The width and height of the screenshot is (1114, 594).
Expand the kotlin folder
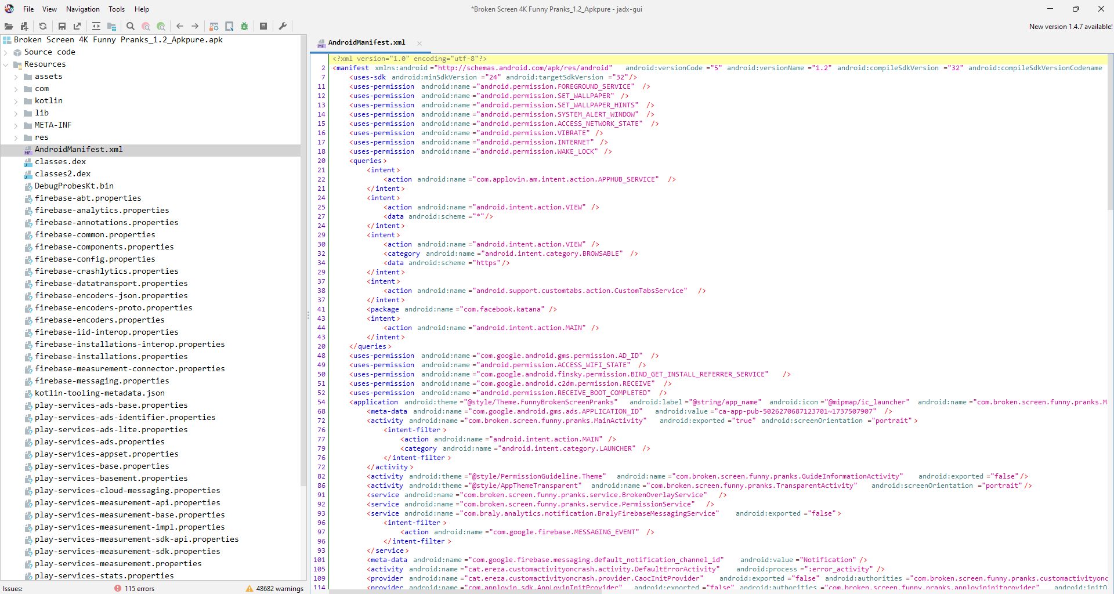[16, 101]
